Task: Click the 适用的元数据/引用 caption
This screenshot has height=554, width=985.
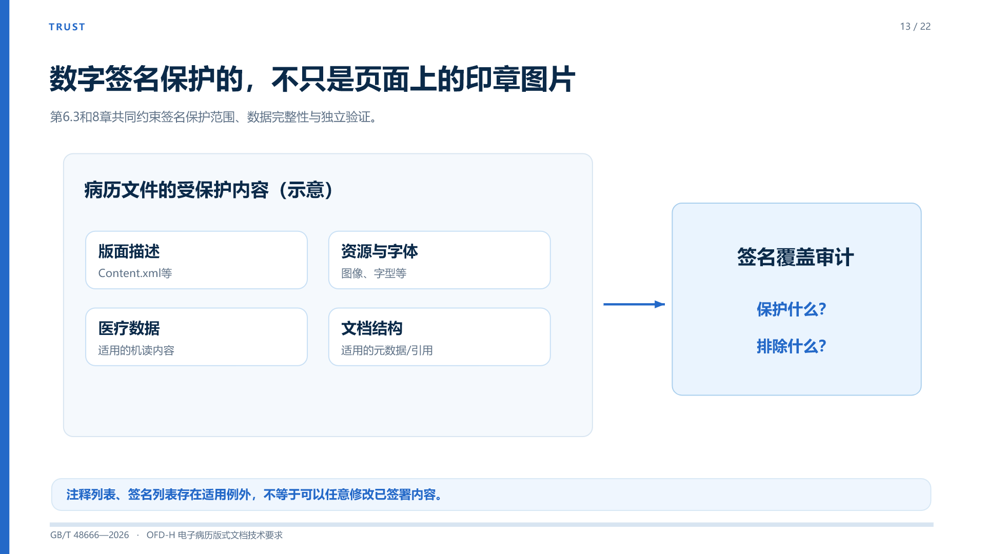Action: coord(387,350)
